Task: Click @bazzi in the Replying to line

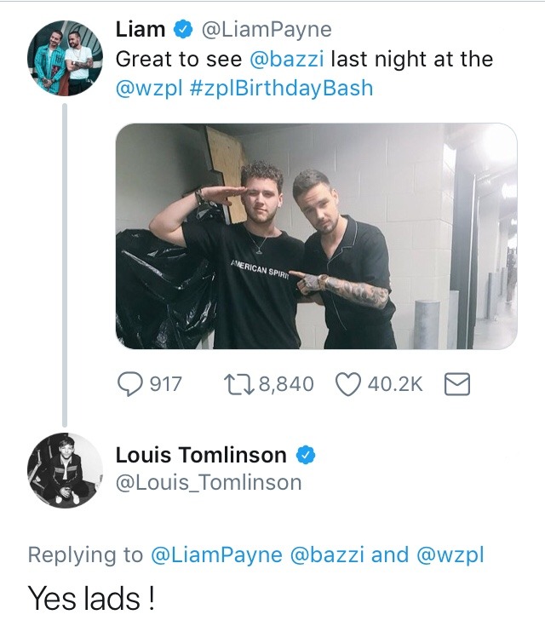Action: pyautogui.click(x=328, y=554)
